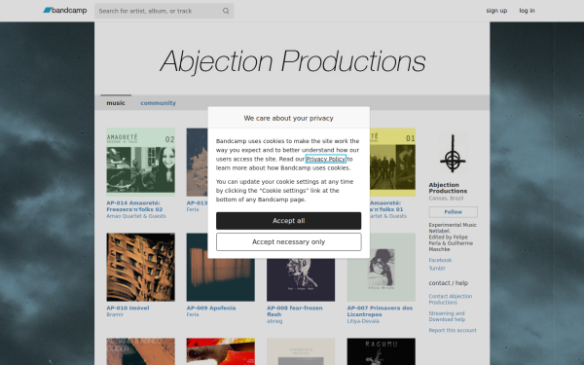Viewport: 584px width, 365px height.
Task: Open AP-010 Imóvel title link
Action: pyautogui.click(x=128, y=308)
